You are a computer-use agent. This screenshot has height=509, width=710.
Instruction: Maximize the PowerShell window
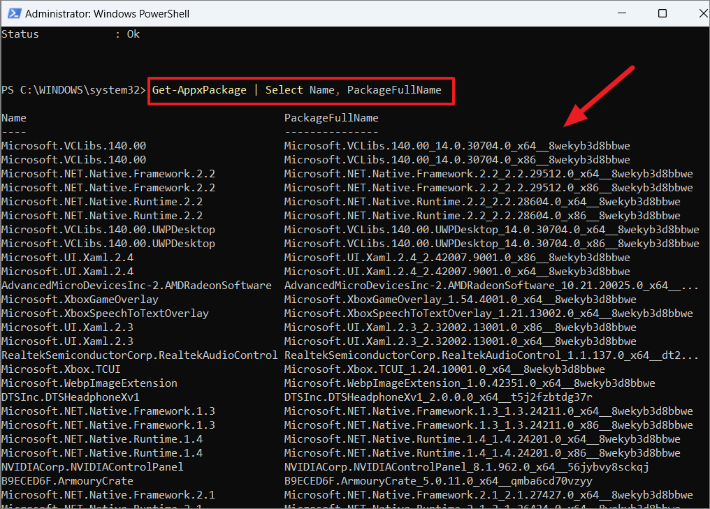(x=662, y=13)
